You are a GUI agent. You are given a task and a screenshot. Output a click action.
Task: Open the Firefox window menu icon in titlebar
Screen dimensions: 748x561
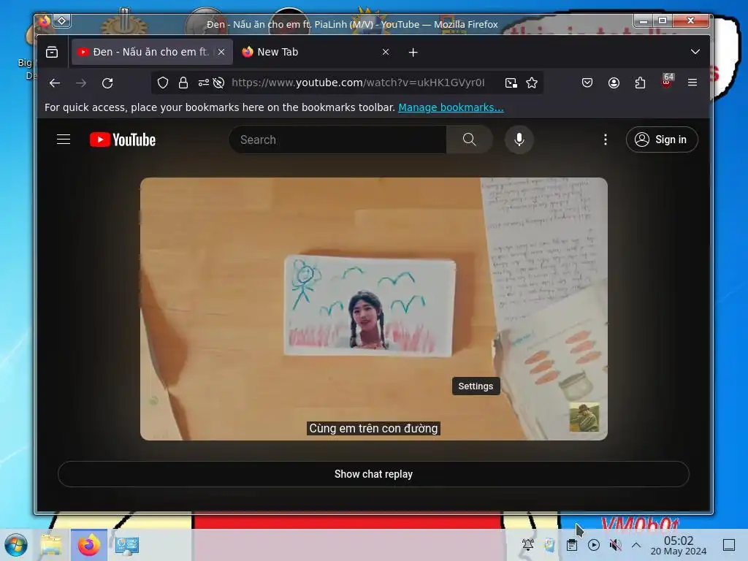(45, 21)
